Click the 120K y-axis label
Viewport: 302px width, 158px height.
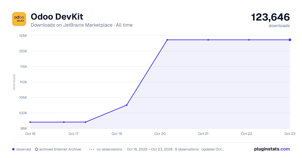pos(23,51)
